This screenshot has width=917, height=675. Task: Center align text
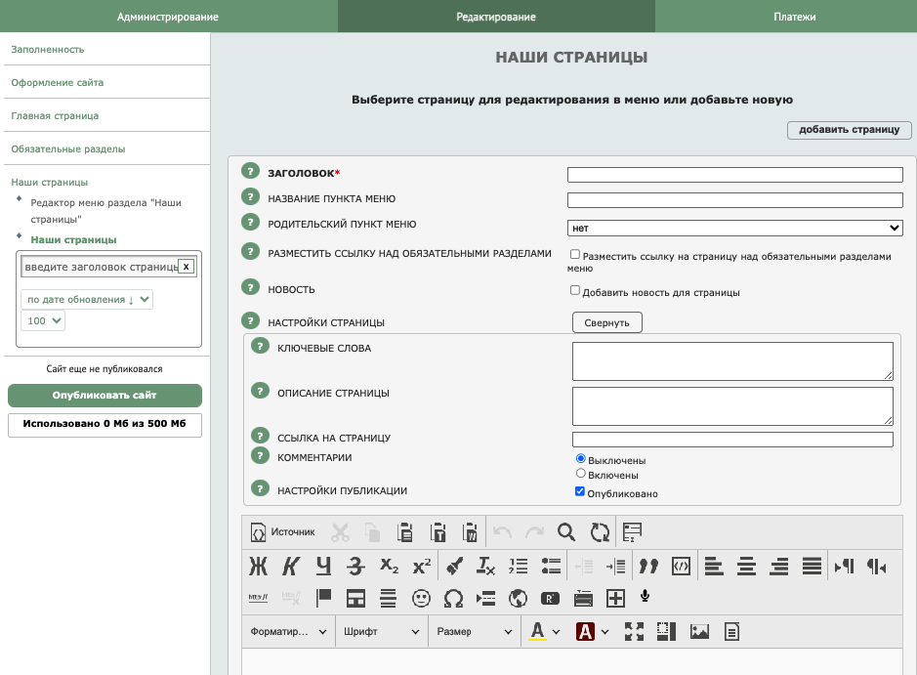(747, 566)
